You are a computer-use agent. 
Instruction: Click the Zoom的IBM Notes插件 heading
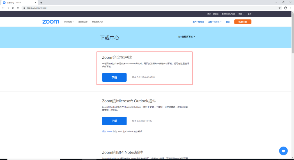[x=122, y=152]
